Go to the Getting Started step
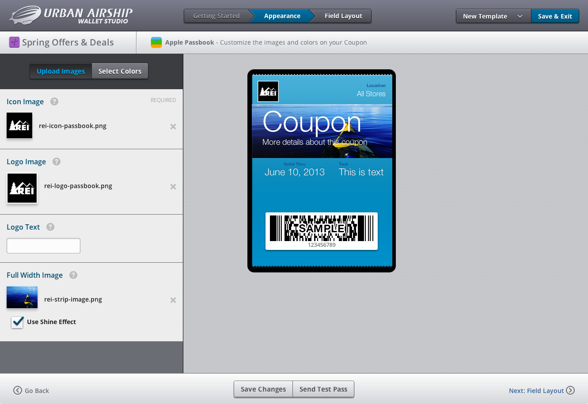This screenshot has width=588, height=404. (216, 16)
